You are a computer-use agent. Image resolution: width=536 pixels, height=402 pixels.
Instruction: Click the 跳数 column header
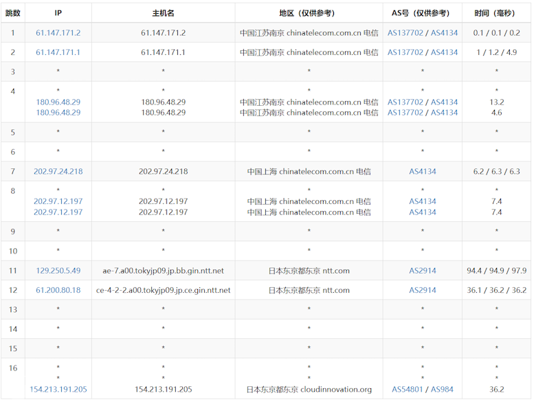[x=13, y=13]
